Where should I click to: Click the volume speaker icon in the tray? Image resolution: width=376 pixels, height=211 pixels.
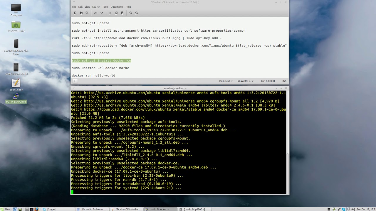(x=353, y=209)
